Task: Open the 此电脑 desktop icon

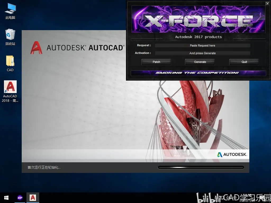Action: coord(10,11)
